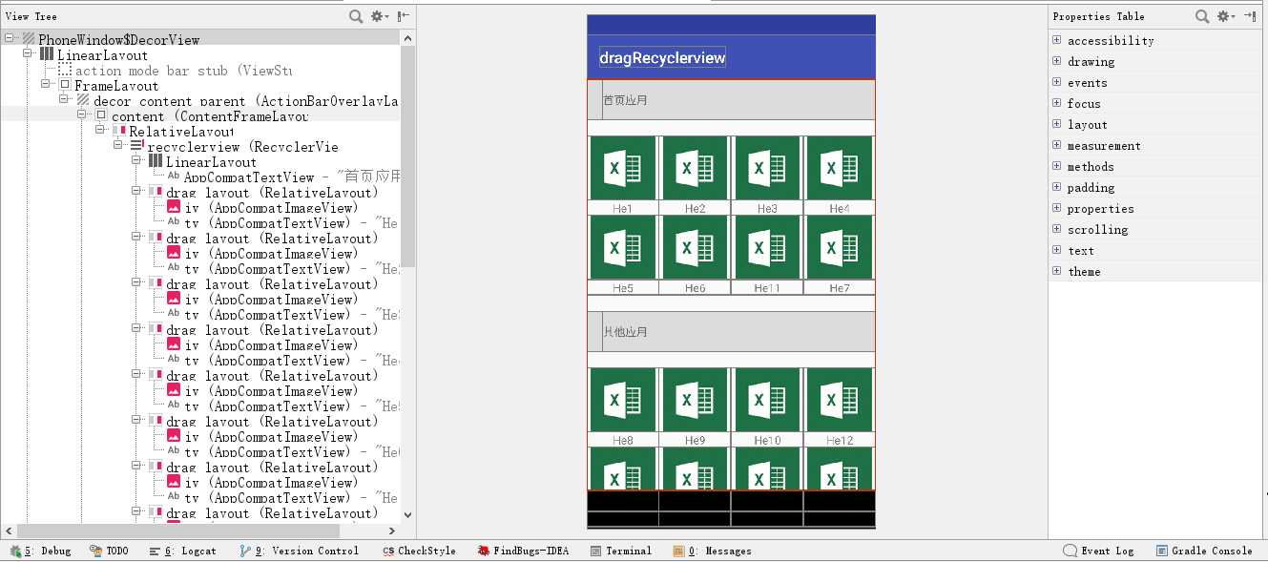The image size is (1268, 562).
Task: Click the properties property group label
Action: coord(1101,208)
